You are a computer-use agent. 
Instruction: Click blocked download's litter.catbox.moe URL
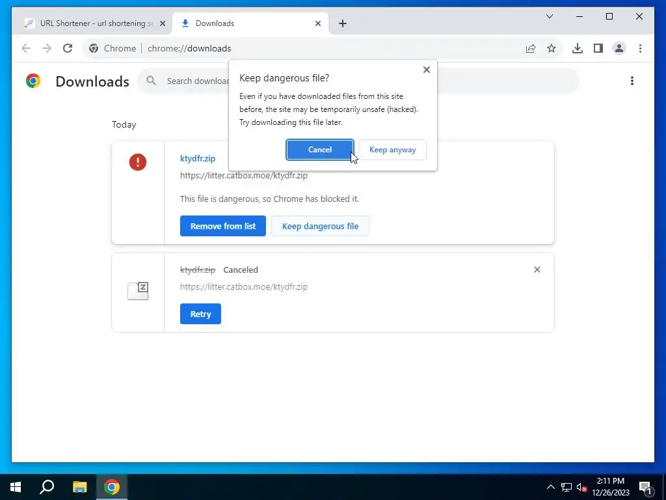[x=244, y=175]
